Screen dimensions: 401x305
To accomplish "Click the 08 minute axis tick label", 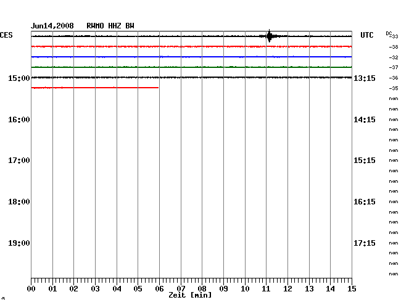I will point(202,288).
